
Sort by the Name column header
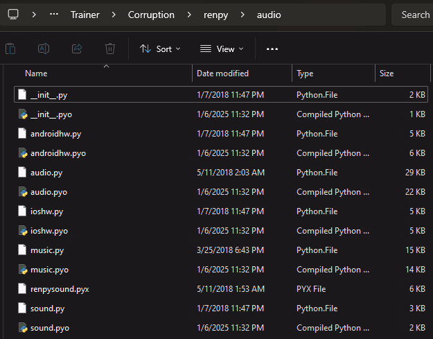pos(36,73)
